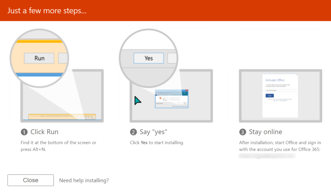Click the Run button in the first illustration
Screen dimensions: 331x193
(x=39, y=58)
